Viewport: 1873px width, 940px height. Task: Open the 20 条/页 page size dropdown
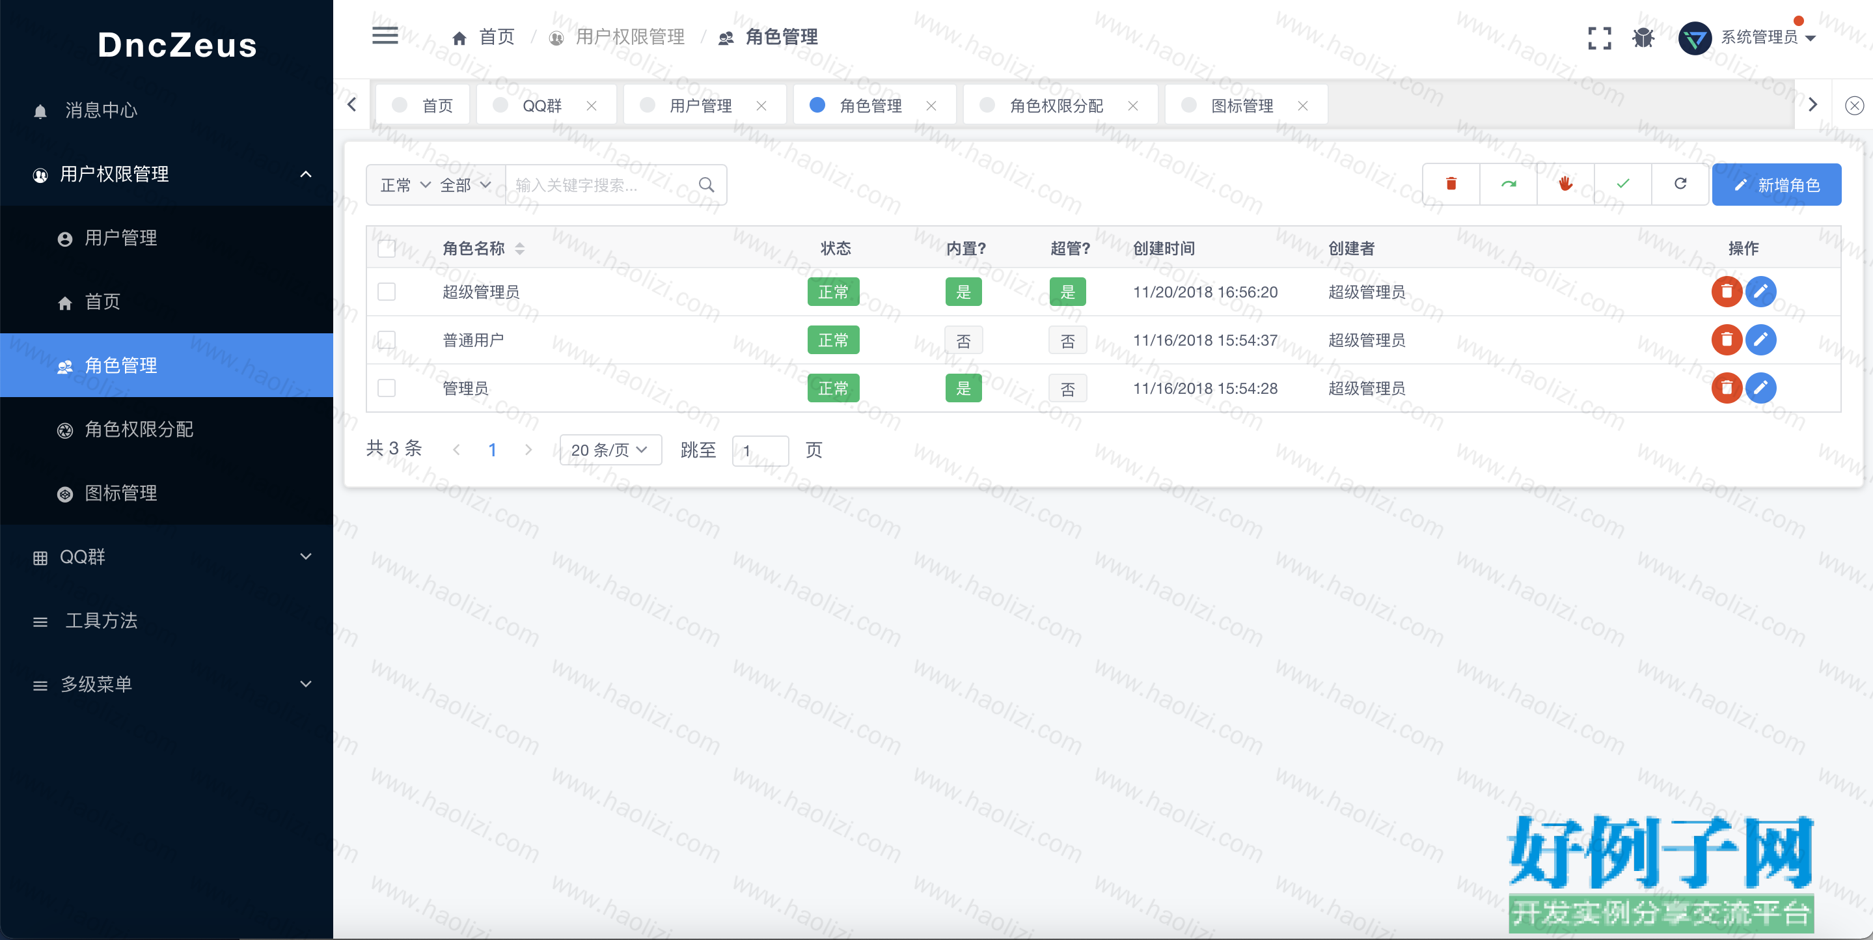[610, 450]
